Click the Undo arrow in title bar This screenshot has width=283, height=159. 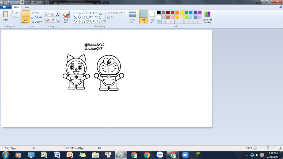(13, 2)
